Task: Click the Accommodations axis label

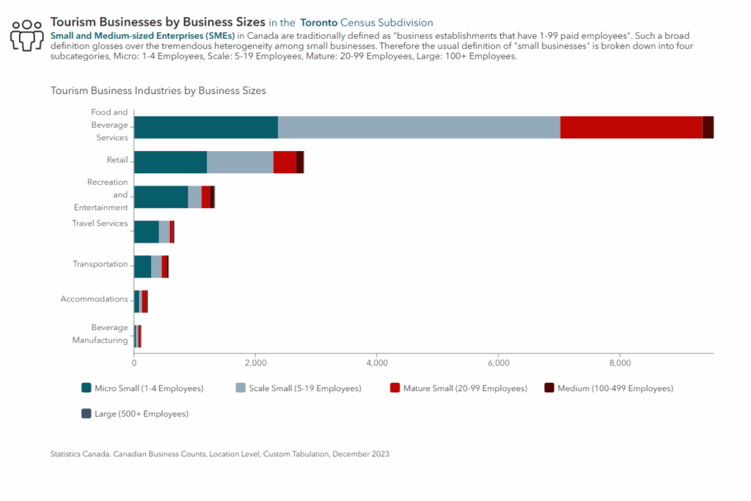Action: pyautogui.click(x=95, y=299)
